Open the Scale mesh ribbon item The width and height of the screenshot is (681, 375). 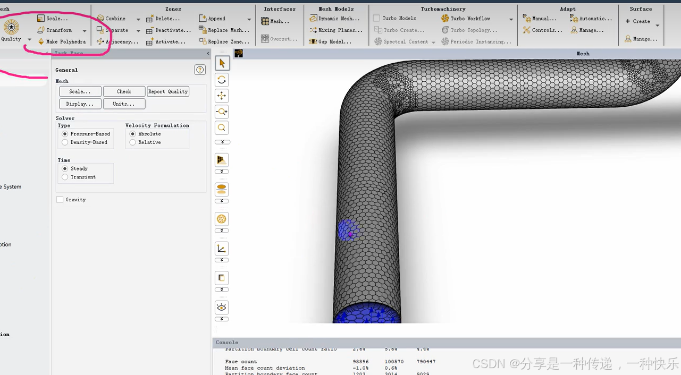point(52,19)
